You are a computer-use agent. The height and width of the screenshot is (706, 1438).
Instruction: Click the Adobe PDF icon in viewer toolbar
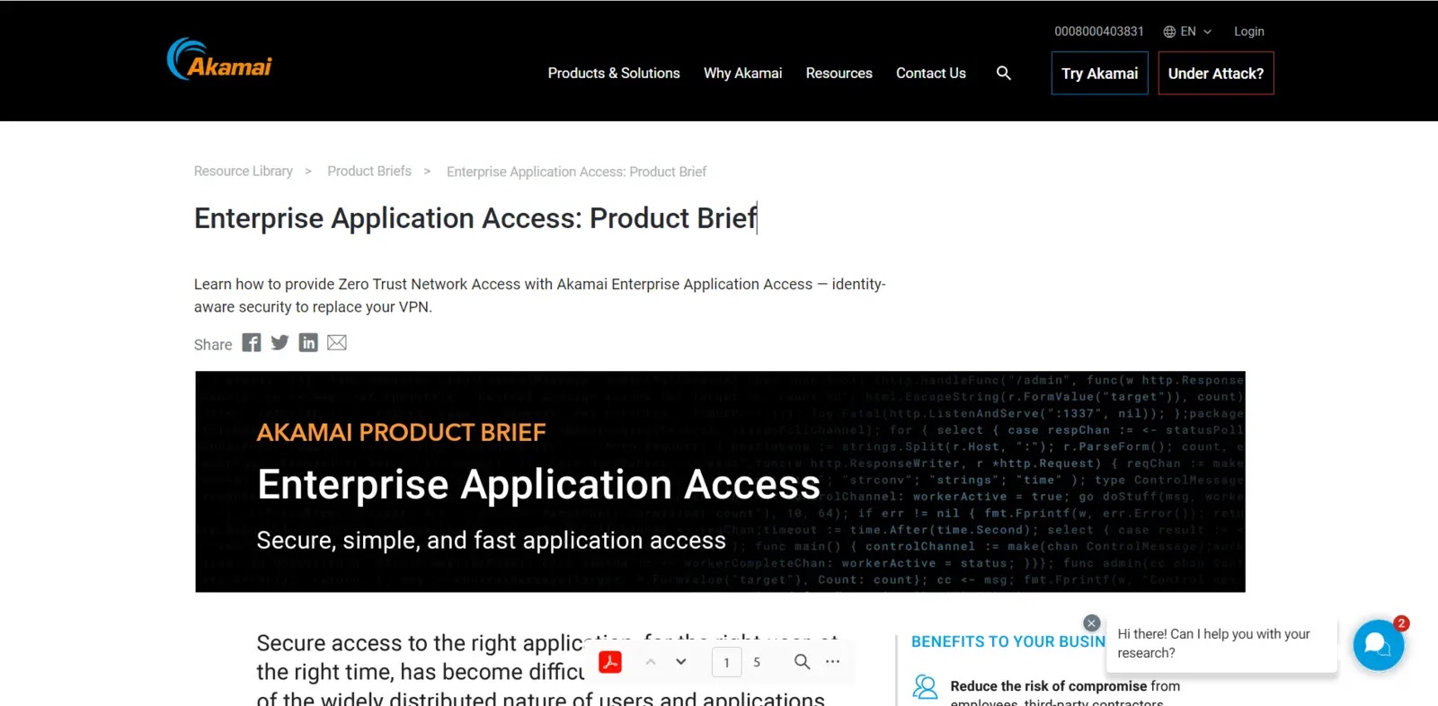pos(610,662)
